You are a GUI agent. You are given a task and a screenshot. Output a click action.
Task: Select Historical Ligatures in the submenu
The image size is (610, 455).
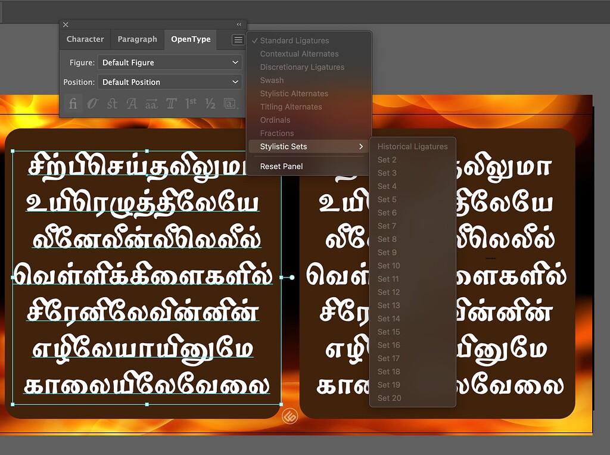[x=413, y=146]
